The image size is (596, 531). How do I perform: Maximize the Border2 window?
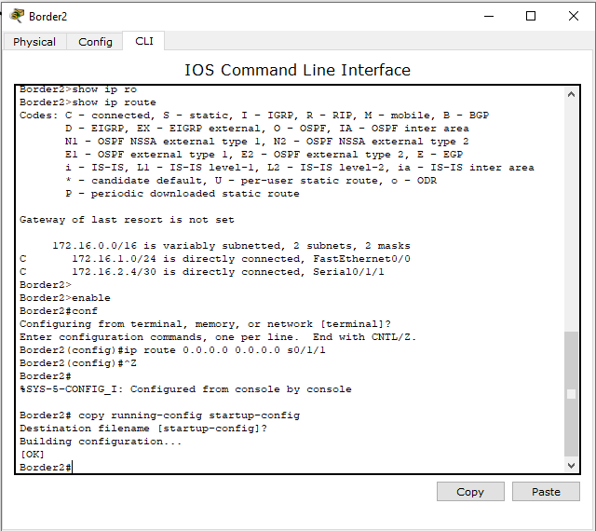click(x=531, y=16)
